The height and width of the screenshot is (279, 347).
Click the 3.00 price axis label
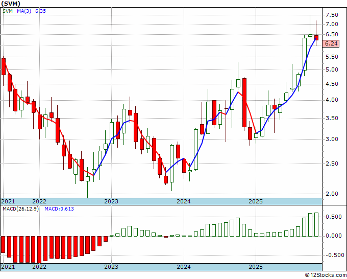[332, 139]
